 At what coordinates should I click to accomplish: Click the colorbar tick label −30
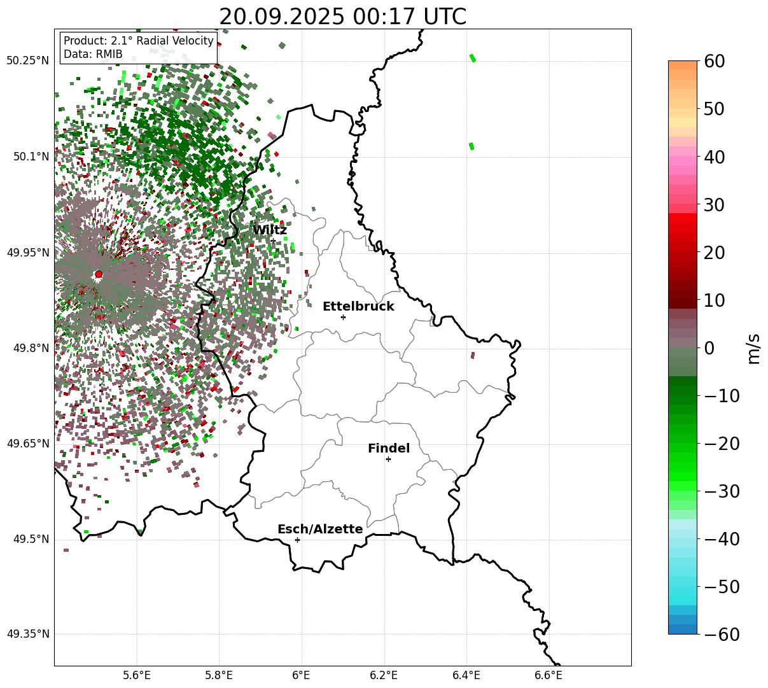[722, 491]
